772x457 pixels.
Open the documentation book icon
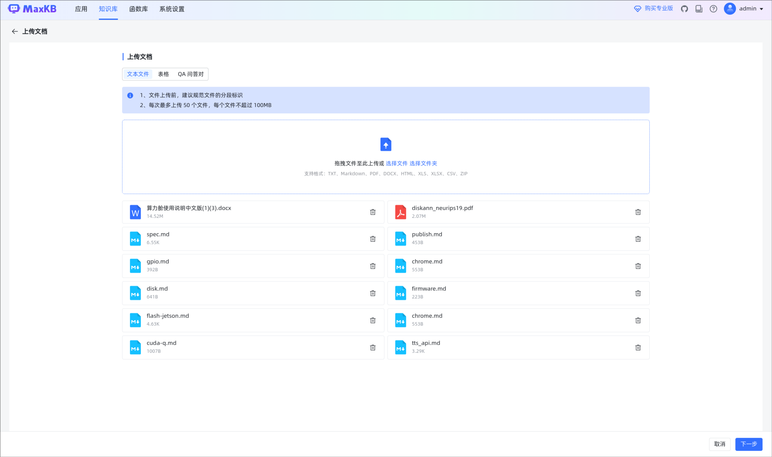click(x=699, y=9)
